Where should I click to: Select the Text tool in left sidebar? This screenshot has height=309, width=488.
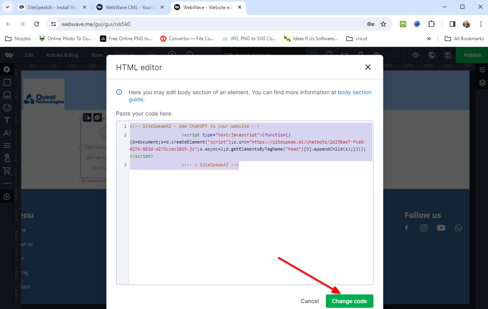tap(7, 120)
